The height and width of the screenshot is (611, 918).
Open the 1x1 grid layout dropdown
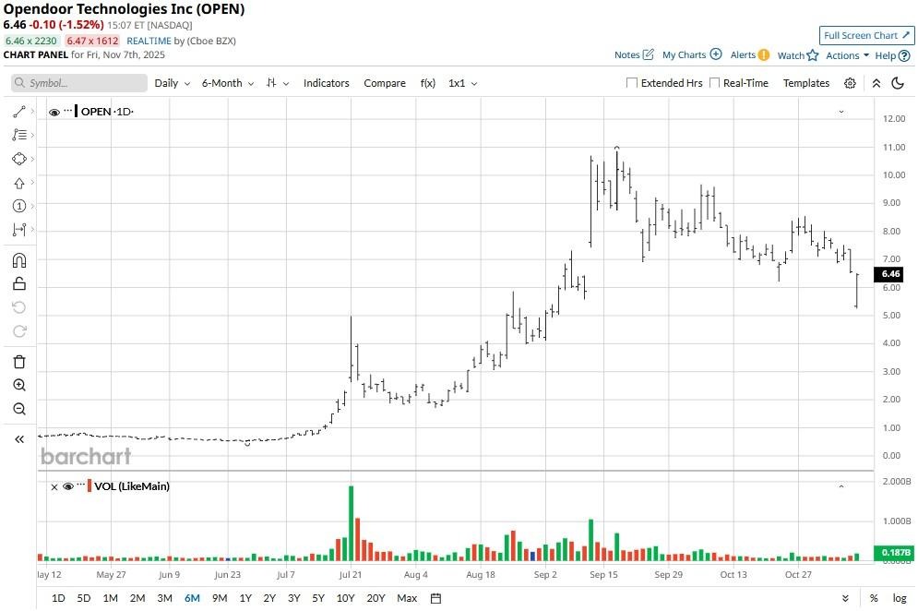(x=463, y=83)
